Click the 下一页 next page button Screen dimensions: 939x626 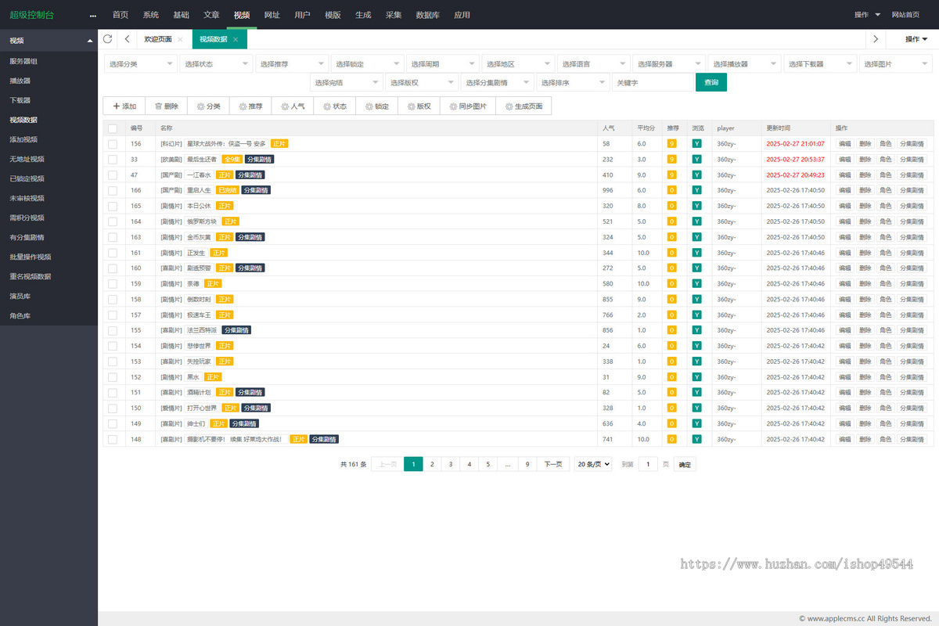[552, 464]
